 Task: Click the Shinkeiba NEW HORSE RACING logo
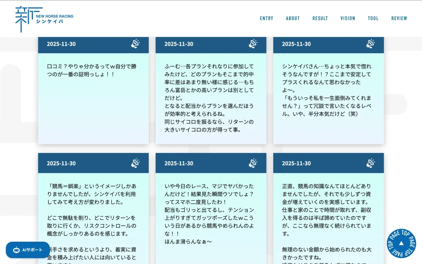point(45,19)
